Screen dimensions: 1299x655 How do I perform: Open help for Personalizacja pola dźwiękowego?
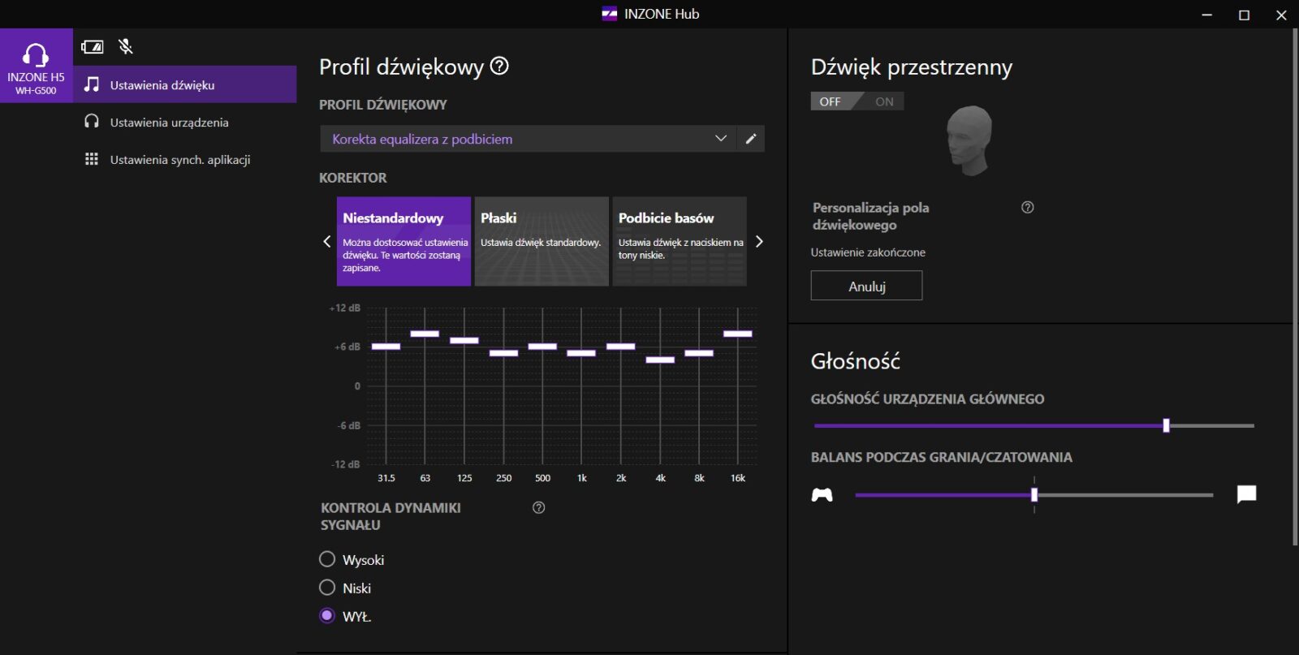click(x=1027, y=208)
